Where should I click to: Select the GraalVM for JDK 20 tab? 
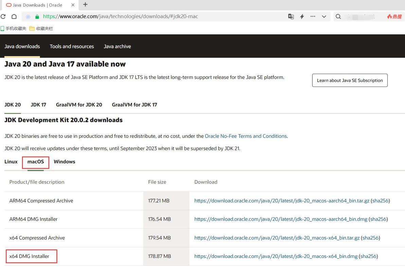[79, 105]
